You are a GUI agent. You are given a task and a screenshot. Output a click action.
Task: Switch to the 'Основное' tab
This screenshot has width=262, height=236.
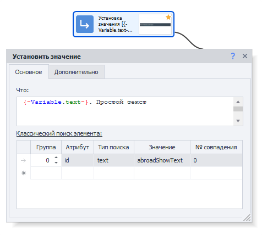29,72
